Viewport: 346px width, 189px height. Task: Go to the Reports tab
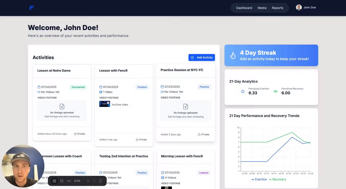click(x=277, y=8)
